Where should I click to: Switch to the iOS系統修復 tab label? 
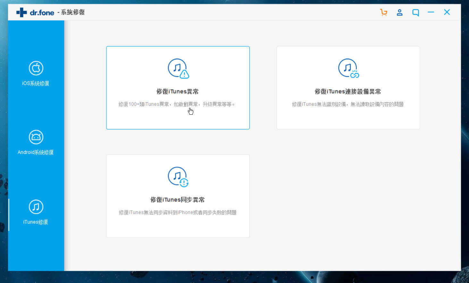click(36, 83)
